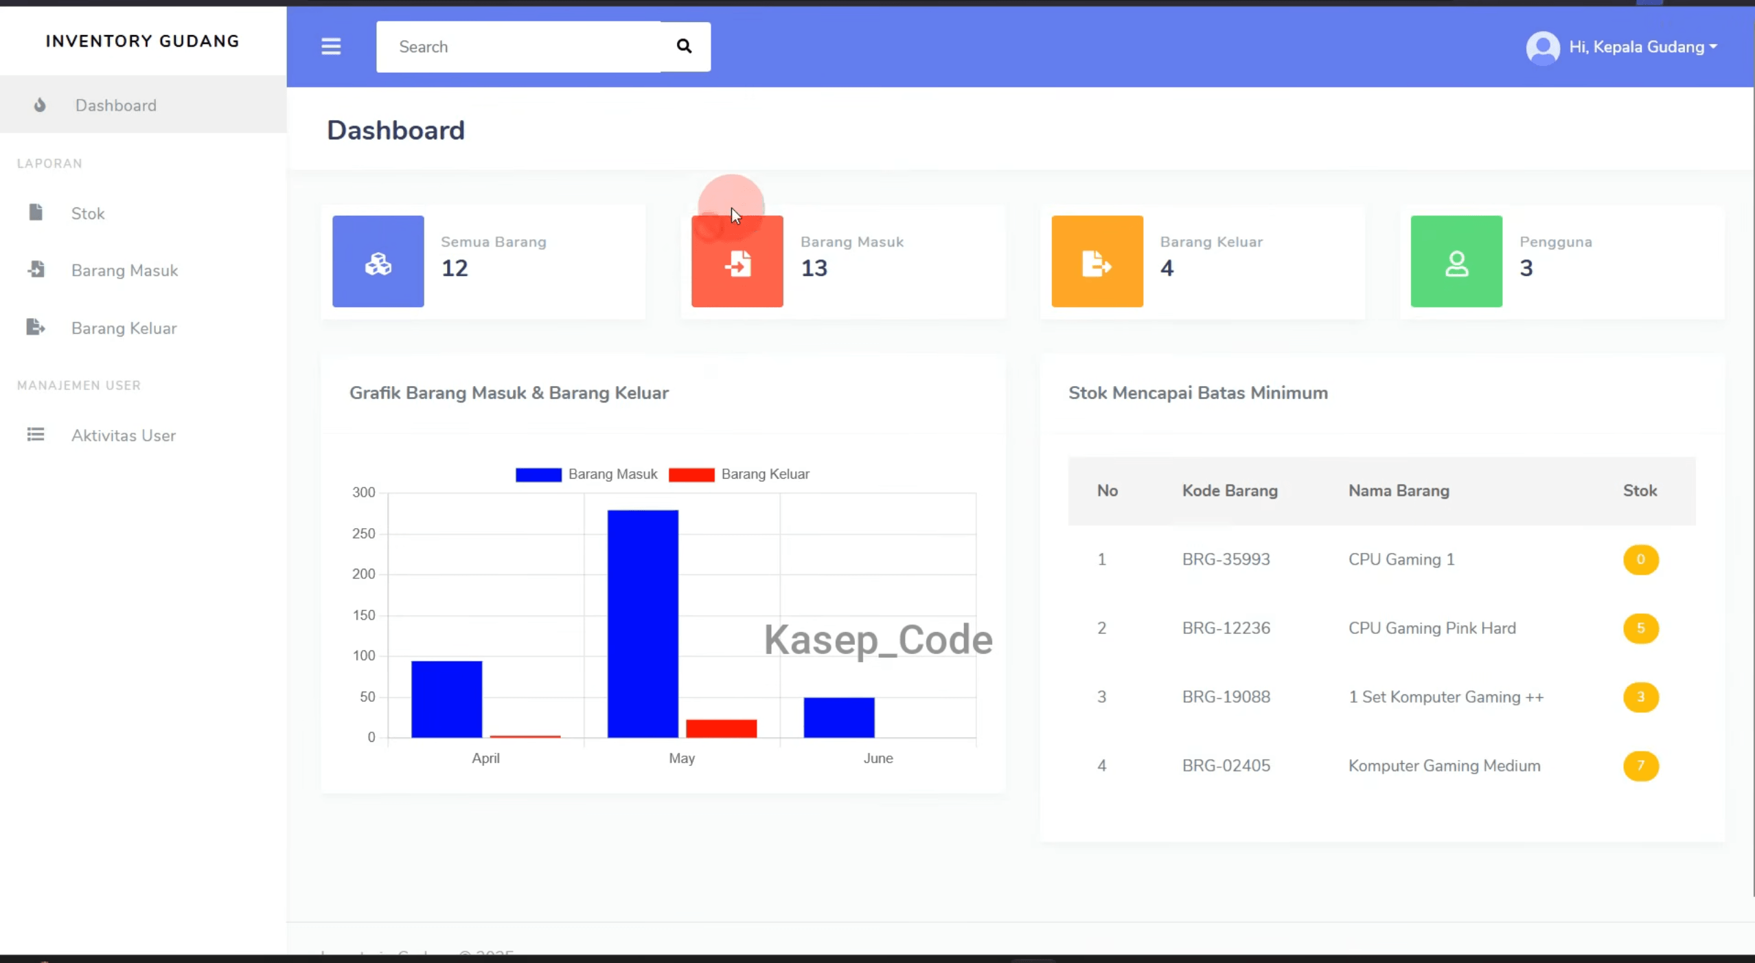Click the stock badge for CPU Gaming Pink Hard
This screenshot has height=963, width=1755.
[1640, 628]
